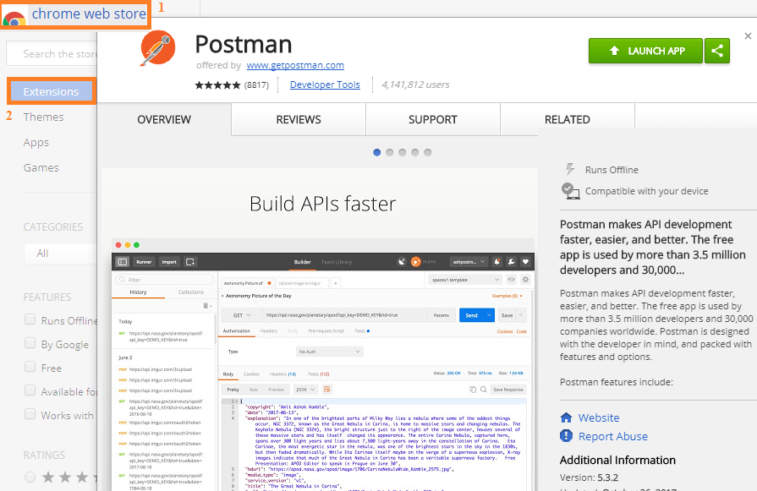Viewport: 757px width, 491px height.
Task: Switch to the Overview tab
Action: [164, 120]
